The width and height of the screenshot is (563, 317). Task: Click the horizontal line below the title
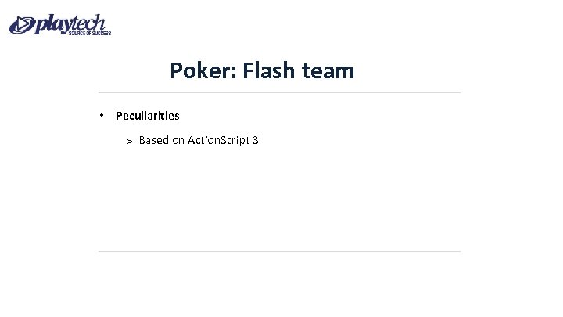pyautogui.click(x=279, y=93)
